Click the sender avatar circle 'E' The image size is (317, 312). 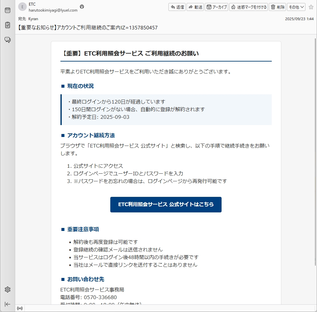pyautogui.click(x=22, y=7)
